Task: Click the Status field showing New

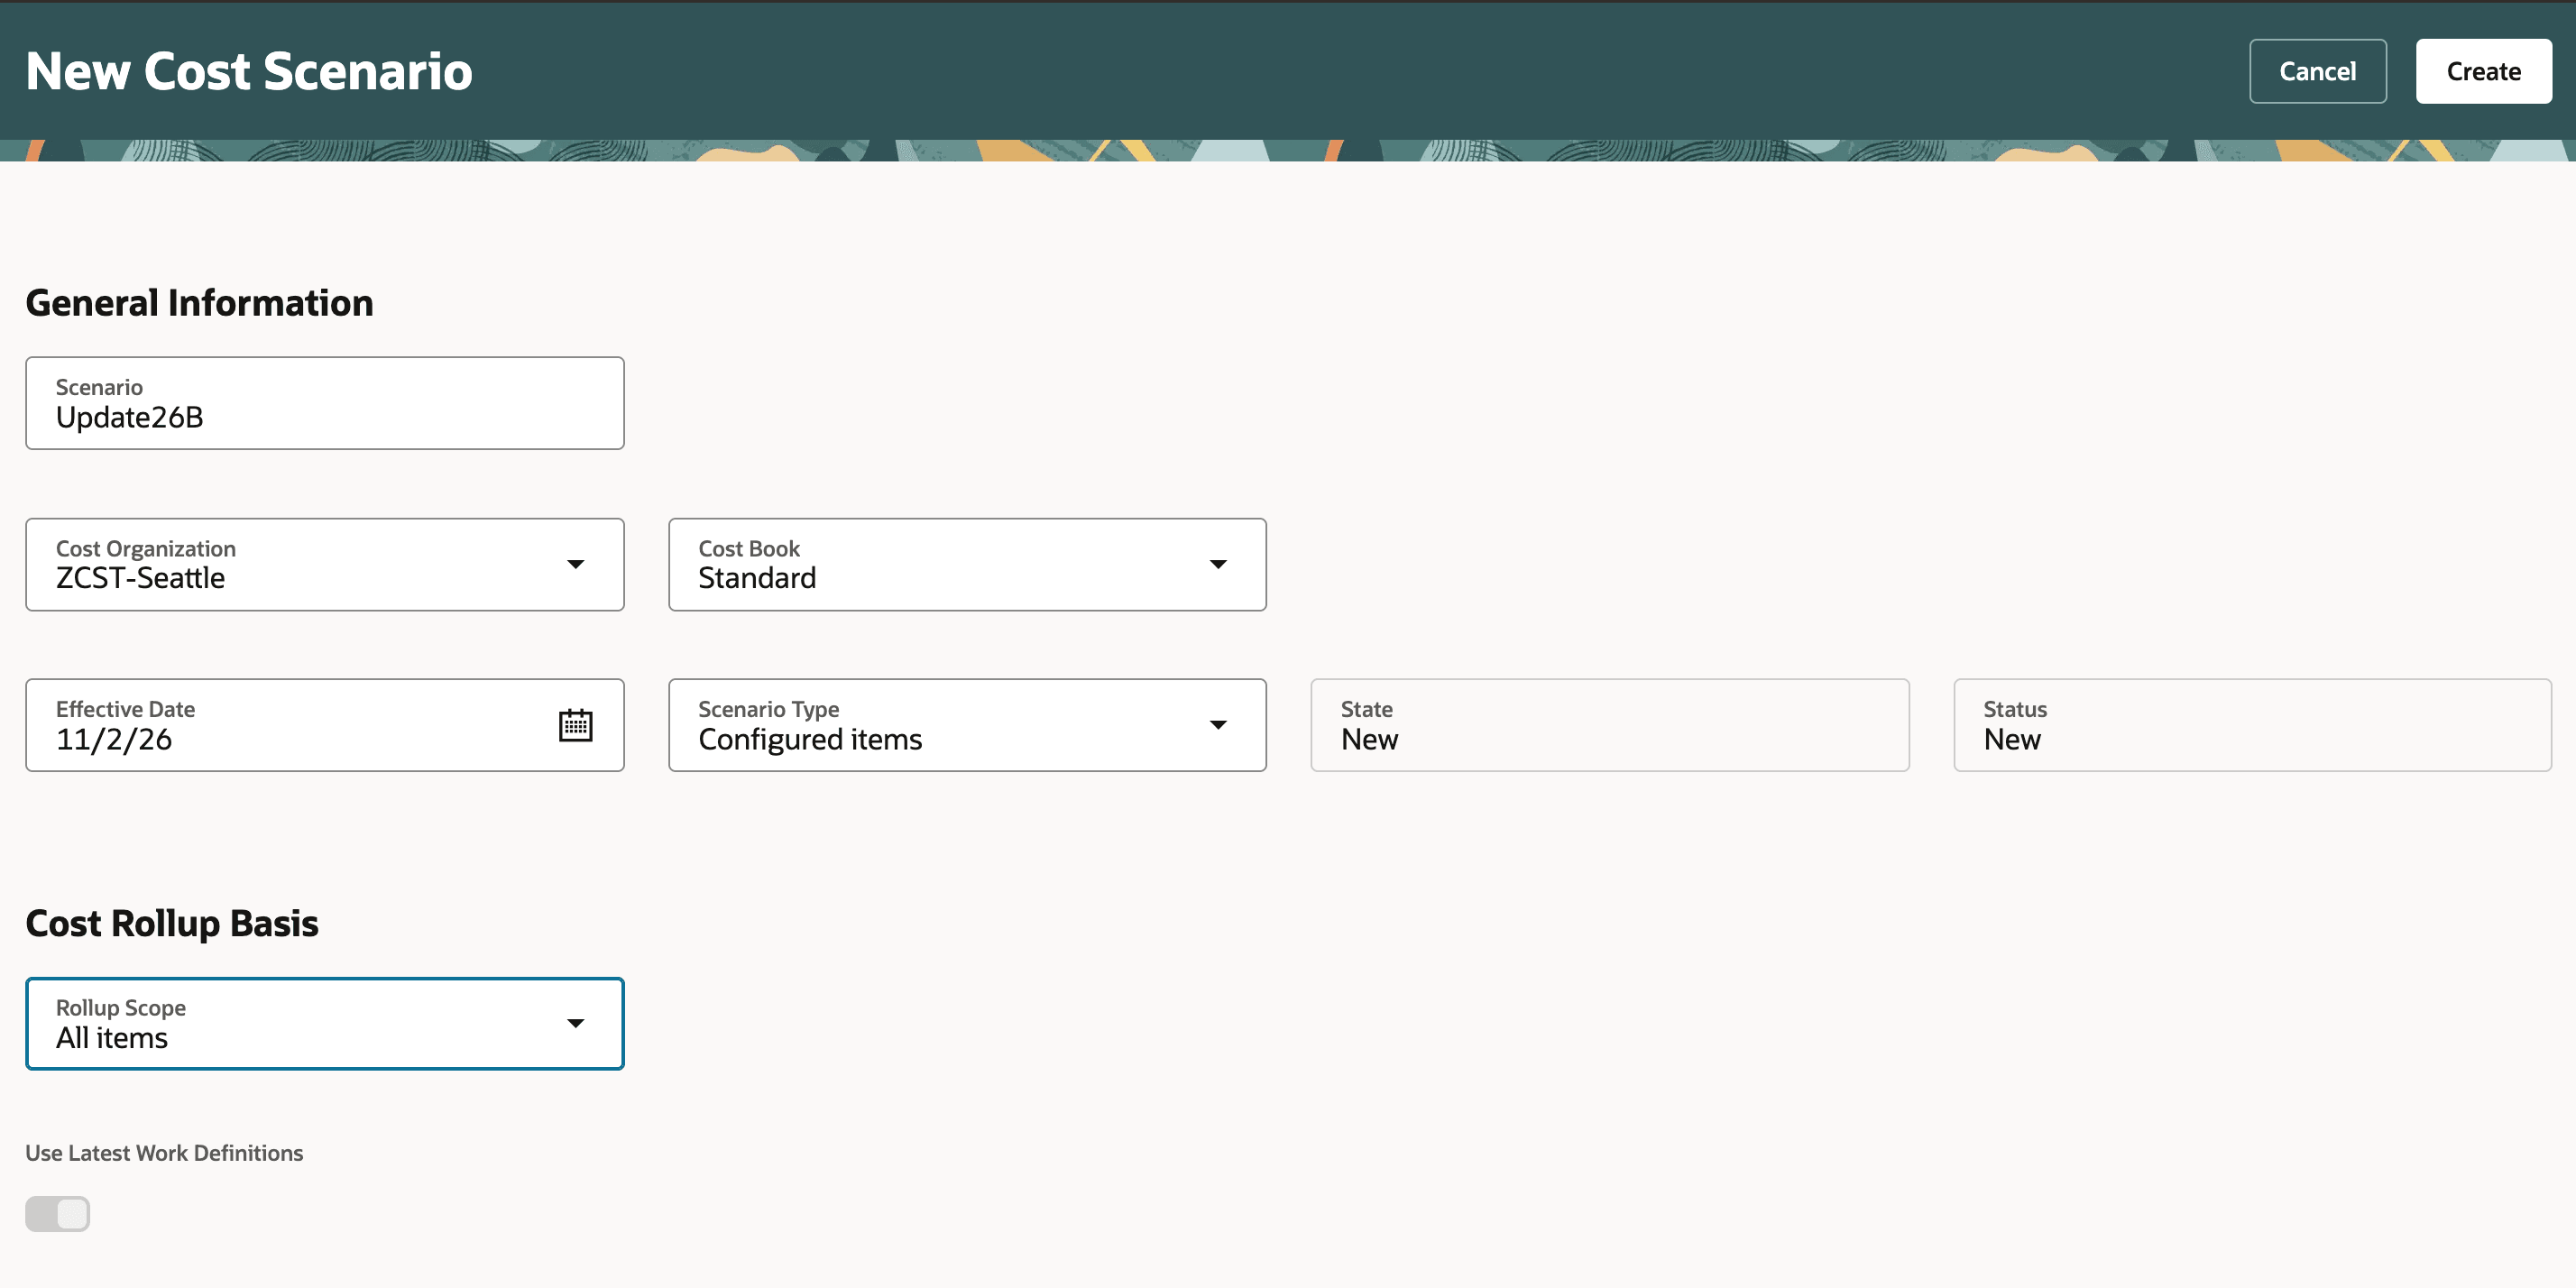Action: click(x=2252, y=724)
